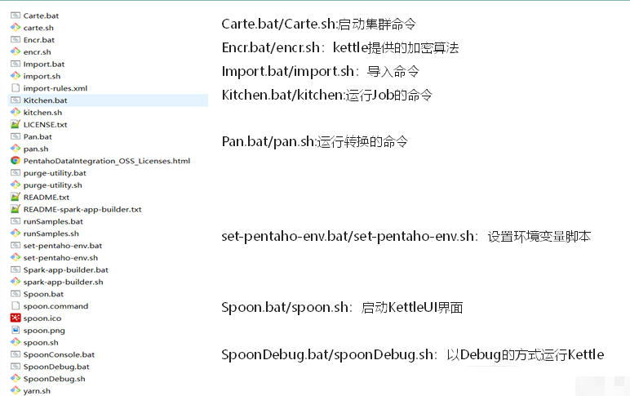Select the file name import-rules.xml
The width and height of the screenshot is (630, 396).
click(55, 88)
